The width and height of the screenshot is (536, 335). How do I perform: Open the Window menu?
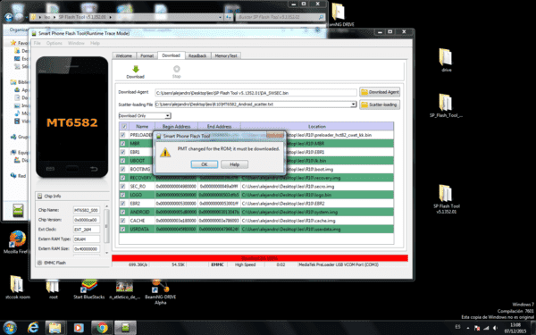tap(76, 43)
